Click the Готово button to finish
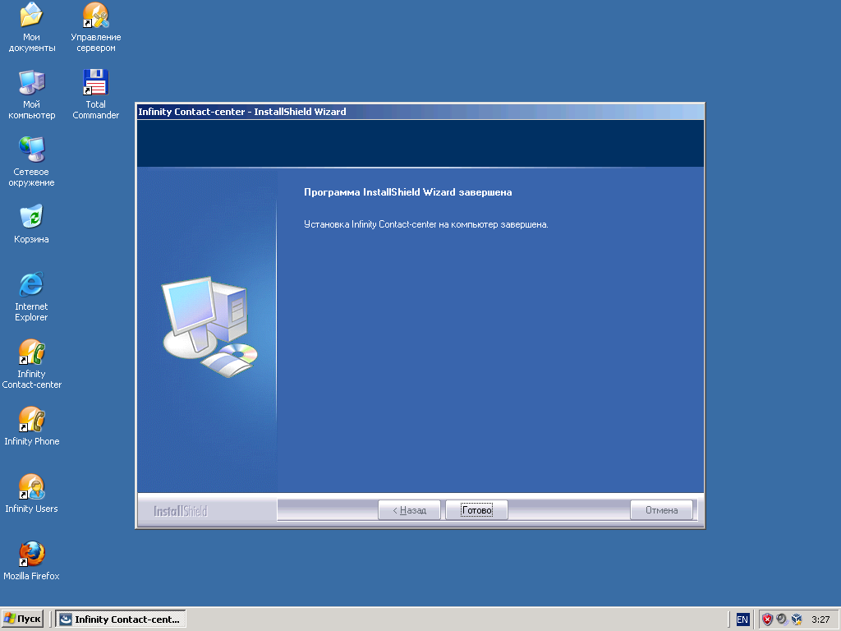This screenshot has height=631, width=841. click(x=477, y=510)
